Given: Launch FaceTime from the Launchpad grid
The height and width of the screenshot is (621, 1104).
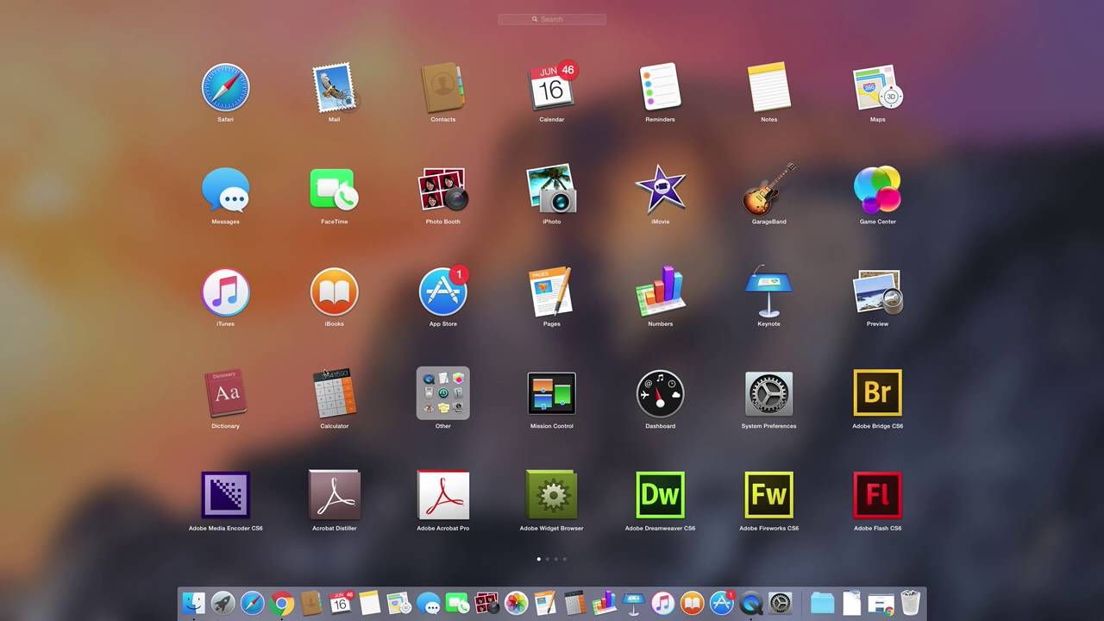Looking at the screenshot, I should pos(334,190).
